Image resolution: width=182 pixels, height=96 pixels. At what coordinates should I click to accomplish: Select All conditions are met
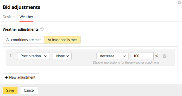[23, 40]
